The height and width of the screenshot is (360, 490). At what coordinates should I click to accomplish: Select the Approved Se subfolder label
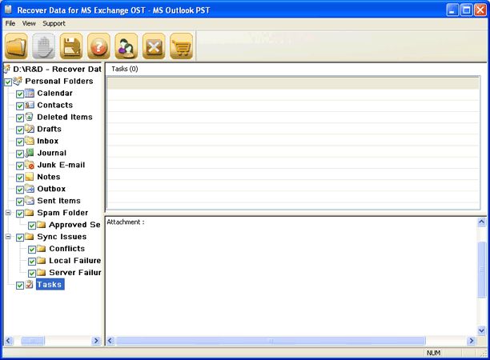74,225
